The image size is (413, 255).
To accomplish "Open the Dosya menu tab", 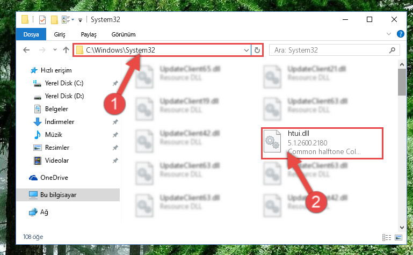I will point(31,34).
